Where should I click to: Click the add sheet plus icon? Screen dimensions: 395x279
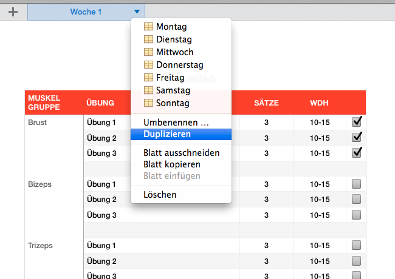coord(13,12)
